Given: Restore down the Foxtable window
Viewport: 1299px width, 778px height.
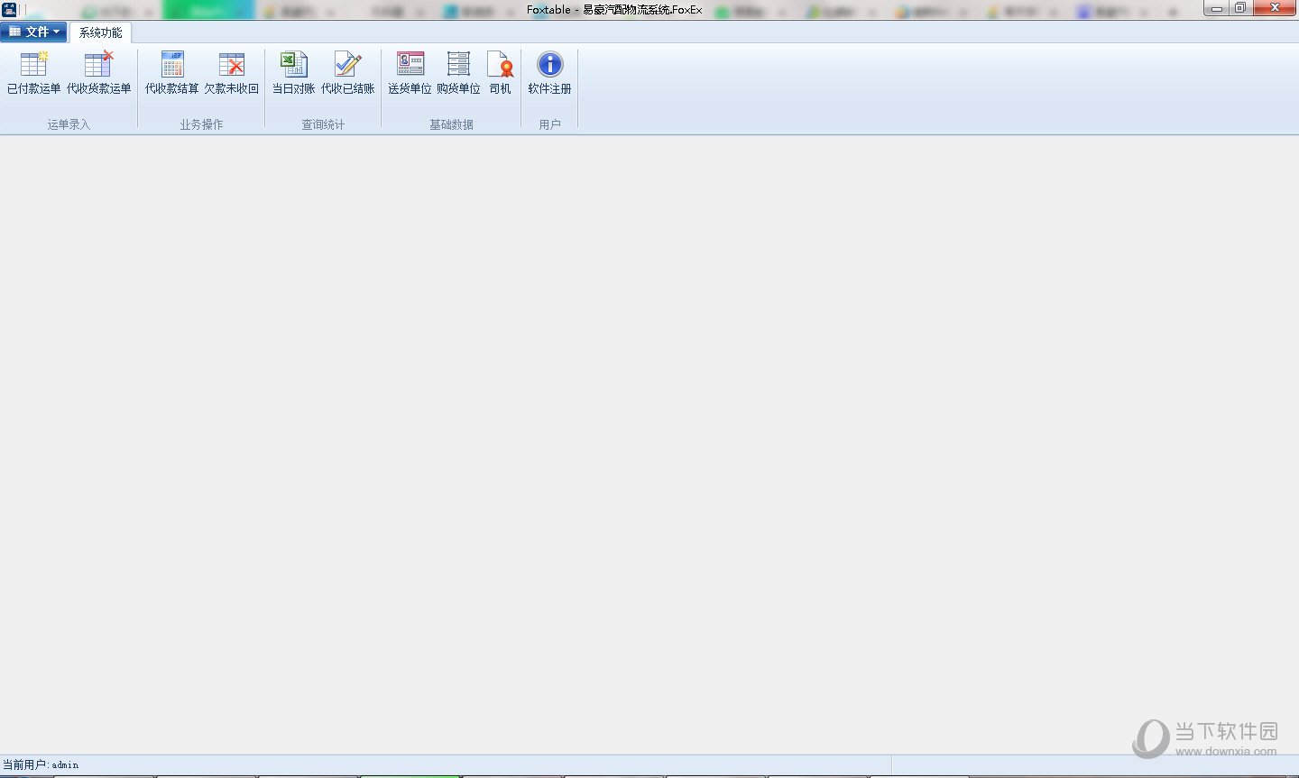Looking at the screenshot, I should [1240, 8].
